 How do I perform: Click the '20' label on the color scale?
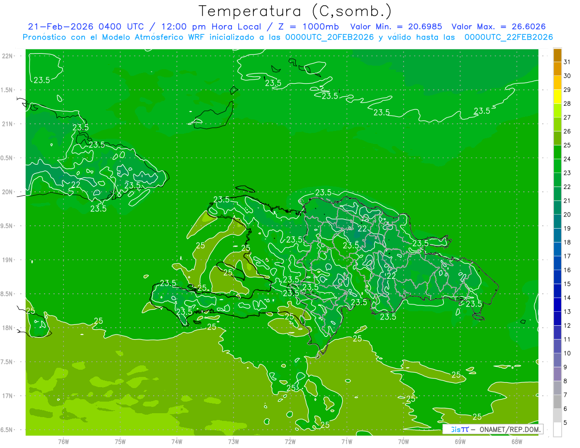point(567,215)
